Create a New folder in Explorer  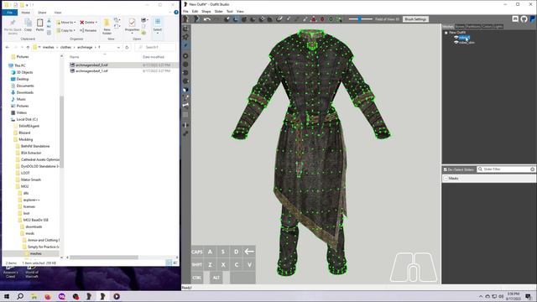tap(107, 26)
